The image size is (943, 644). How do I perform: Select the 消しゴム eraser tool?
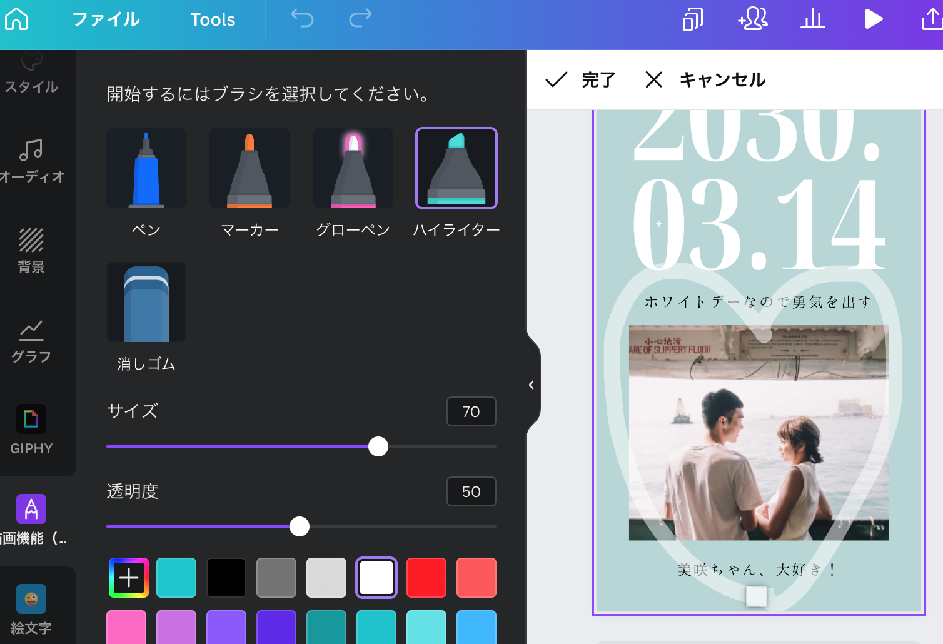click(x=146, y=302)
